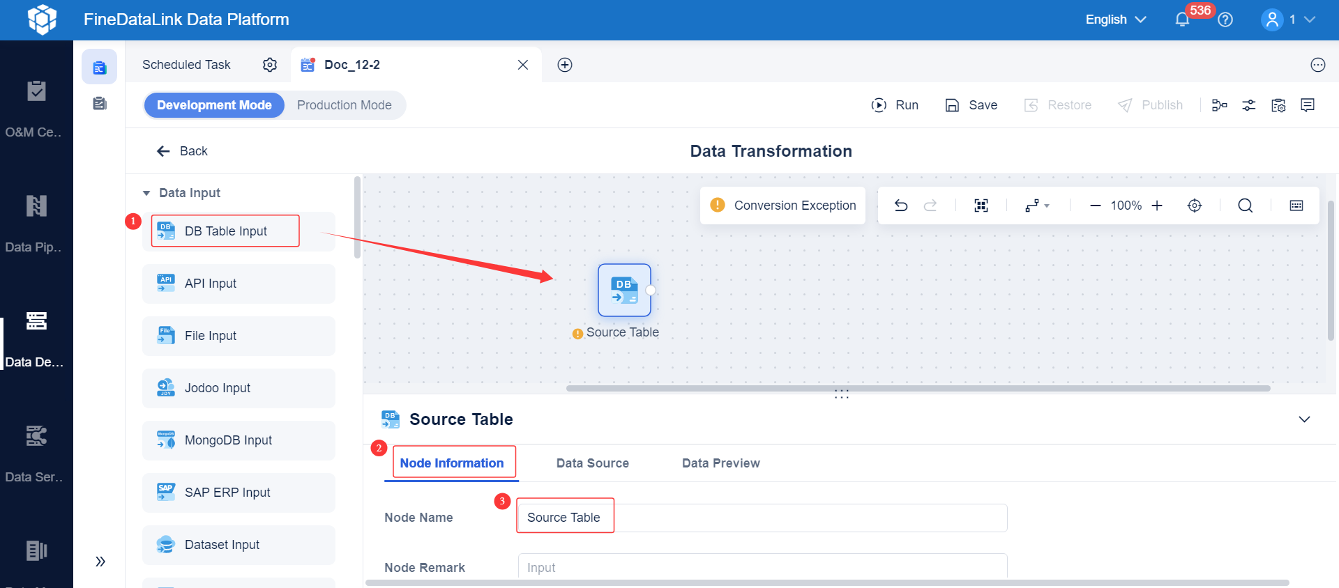Switch to Production Mode
The width and height of the screenshot is (1339, 588).
[345, 105]
